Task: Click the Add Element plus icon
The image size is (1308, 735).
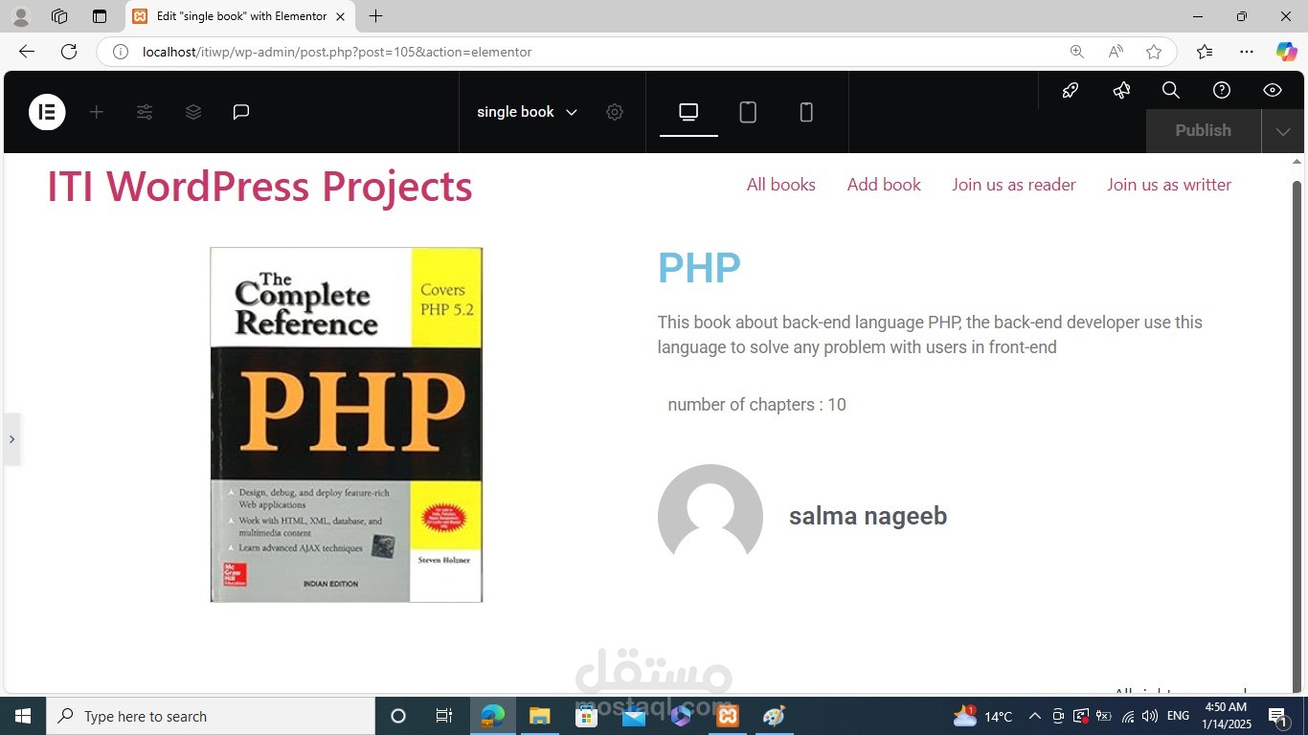Action: [96, 112]
